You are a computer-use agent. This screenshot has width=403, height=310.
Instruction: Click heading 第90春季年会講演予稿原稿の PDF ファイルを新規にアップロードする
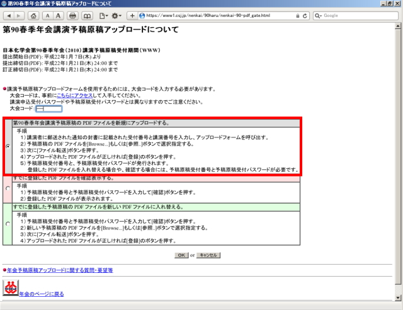(91, 123)
